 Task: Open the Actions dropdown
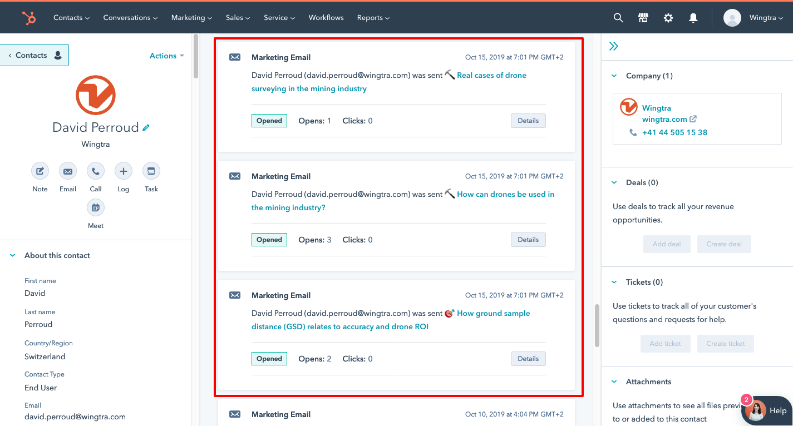click(x=166, y=56)
